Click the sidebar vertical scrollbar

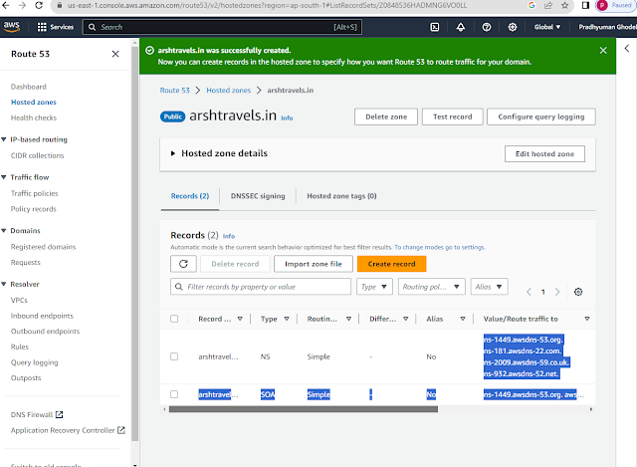135,244
